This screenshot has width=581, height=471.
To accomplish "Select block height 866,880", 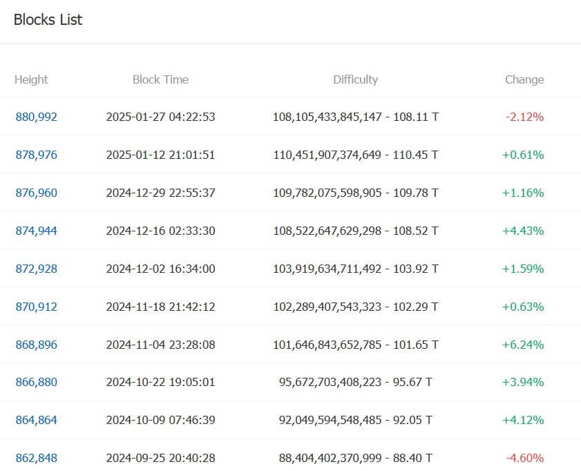I will [x=36, y=382].
